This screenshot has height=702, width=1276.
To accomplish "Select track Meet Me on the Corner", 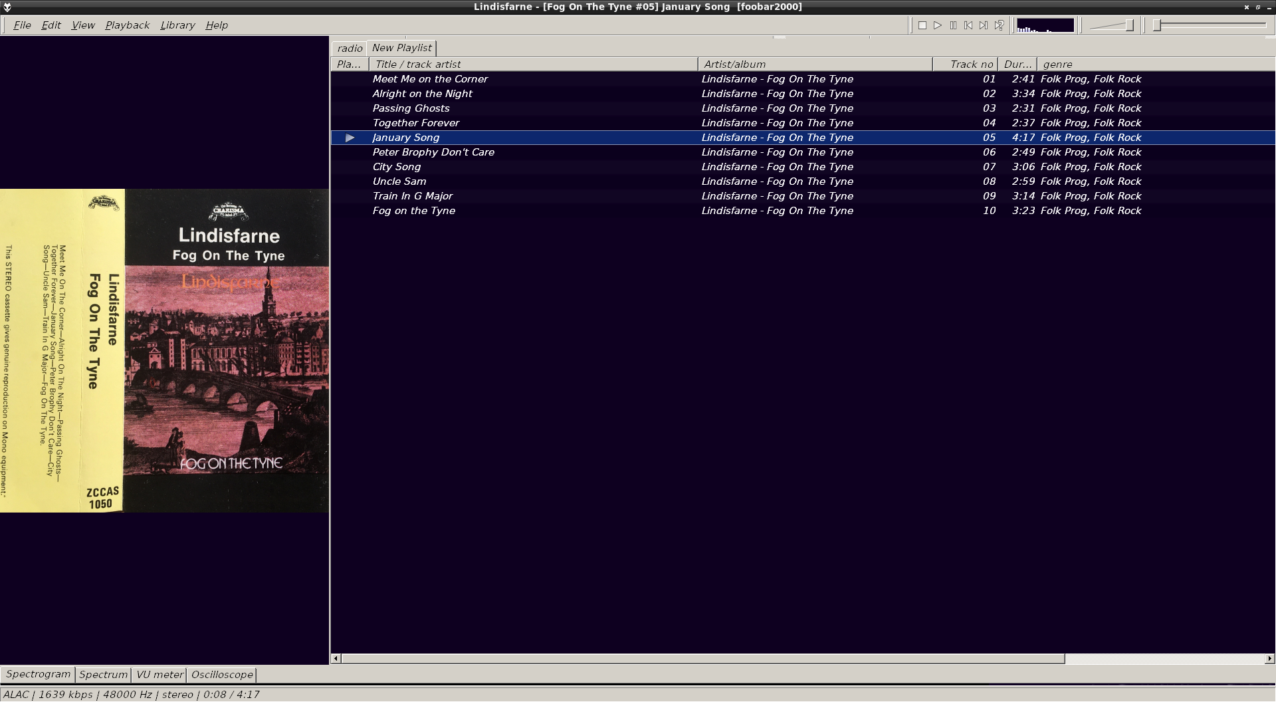I will pyautogui.click(x=803, y=79).
